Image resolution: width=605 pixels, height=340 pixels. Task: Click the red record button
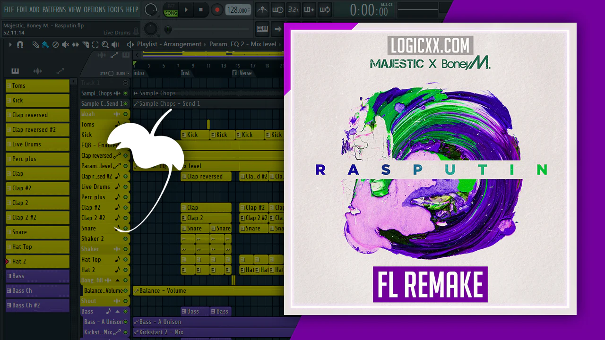[x=217, y=9]
